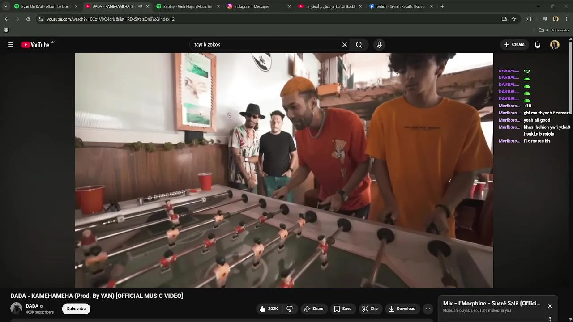Open YouTube notifications bell

[538, 45]
